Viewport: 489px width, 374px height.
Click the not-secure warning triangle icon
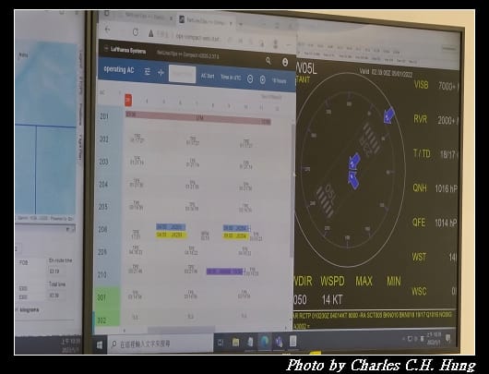click(151, 33)
